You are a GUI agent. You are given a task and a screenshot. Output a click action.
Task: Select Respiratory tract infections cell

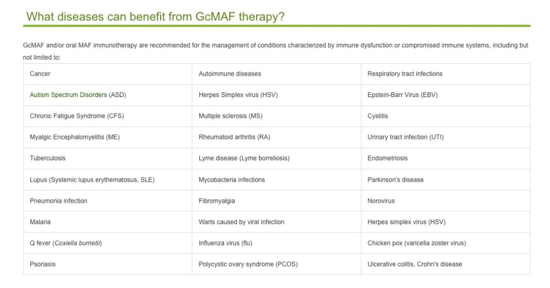(445, 74)
